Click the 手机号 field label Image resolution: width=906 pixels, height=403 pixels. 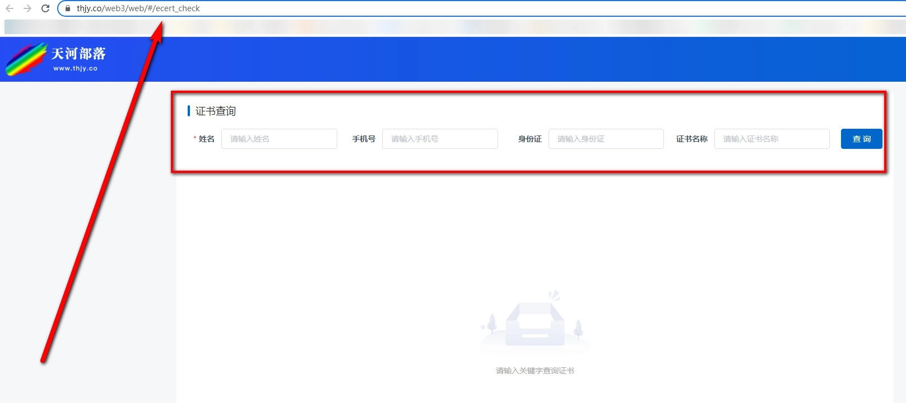[x=364, y=139]
